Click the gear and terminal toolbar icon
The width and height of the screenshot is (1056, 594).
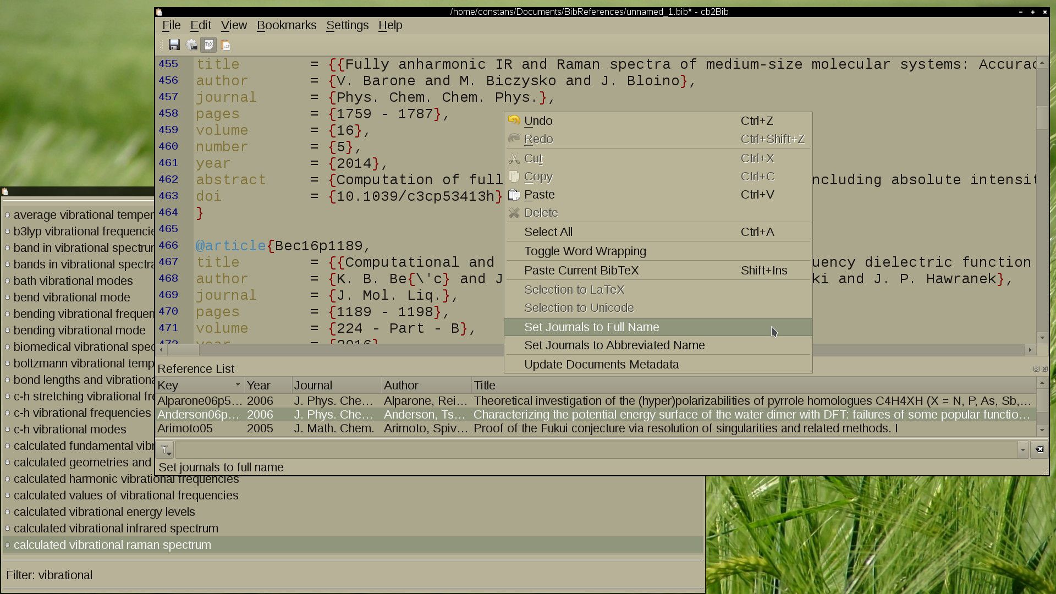tap(191, 45)
